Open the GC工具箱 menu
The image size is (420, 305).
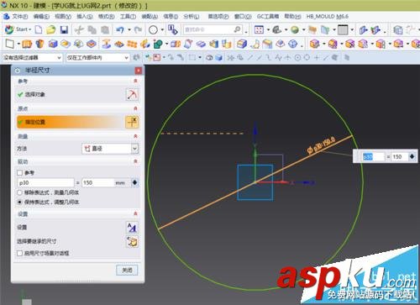click(x=268, y=17)
